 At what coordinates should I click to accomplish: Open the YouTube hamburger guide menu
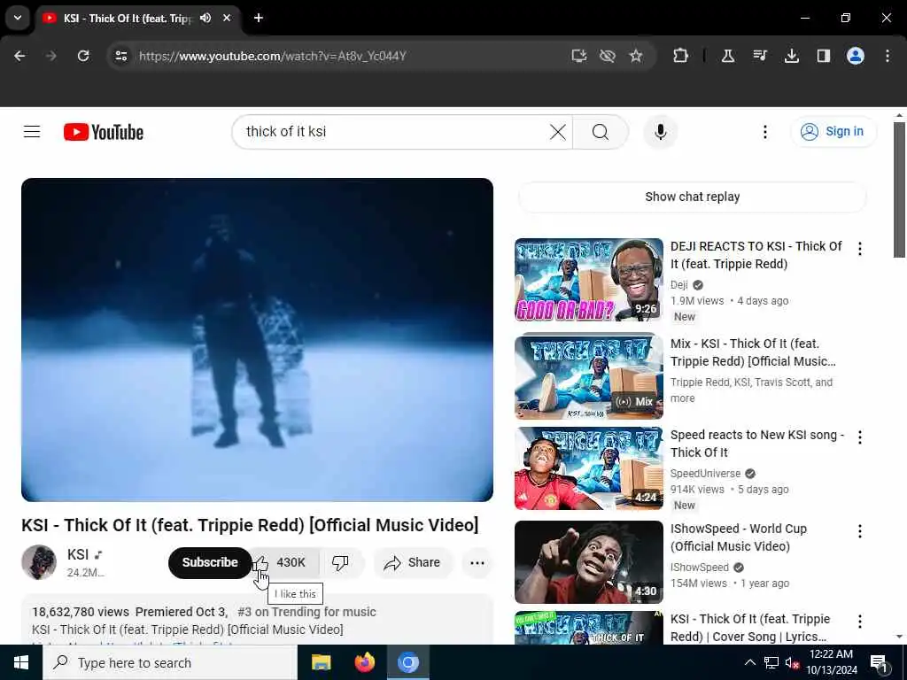click(32, 132)
